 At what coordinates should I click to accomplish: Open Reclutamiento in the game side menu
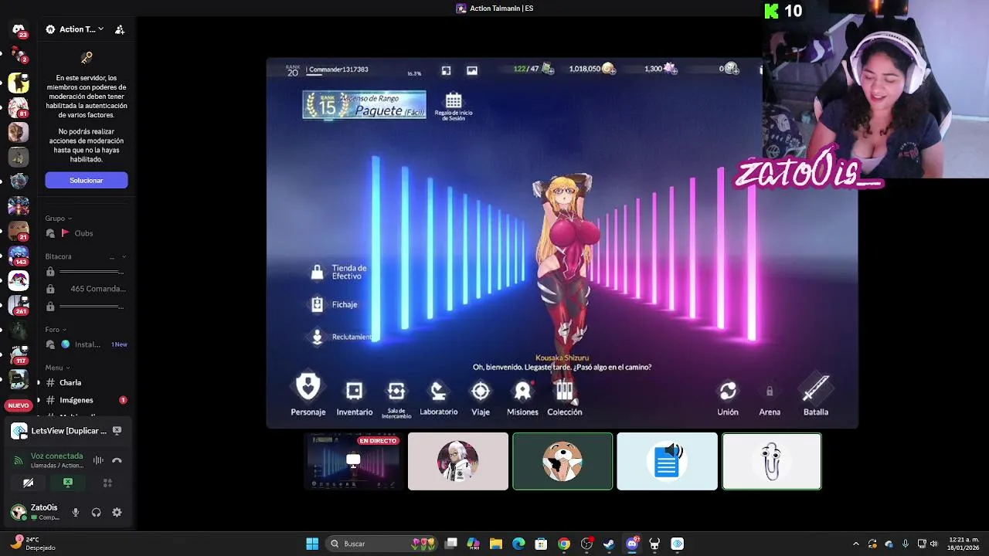click(x=342, y=337)
